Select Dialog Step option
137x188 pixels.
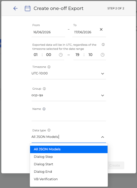[x=69, y=157]
